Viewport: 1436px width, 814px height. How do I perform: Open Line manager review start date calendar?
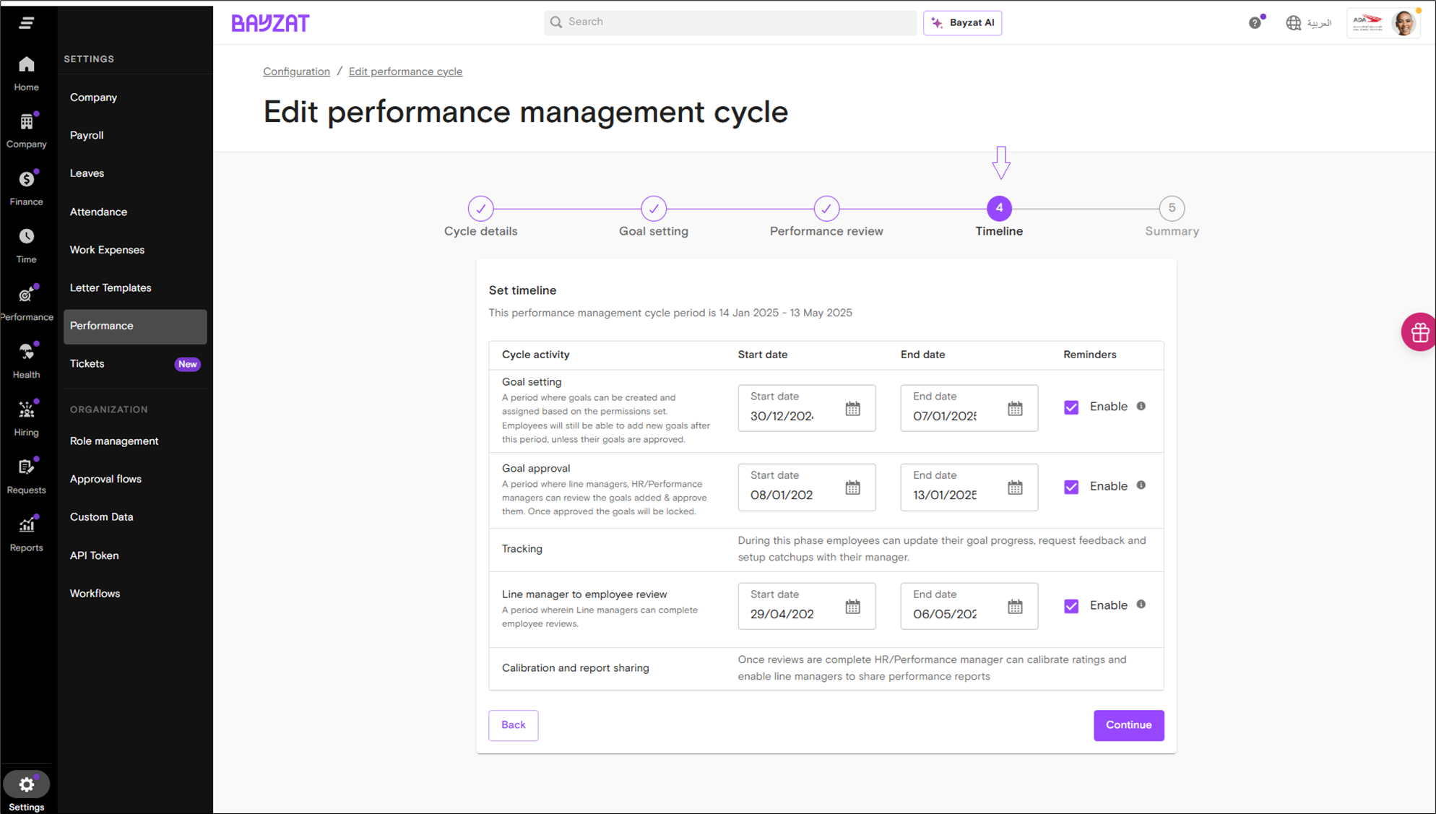853,607
